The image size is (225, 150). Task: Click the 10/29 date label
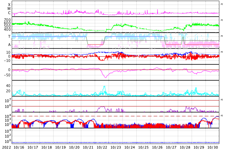[x=199, y=147]
